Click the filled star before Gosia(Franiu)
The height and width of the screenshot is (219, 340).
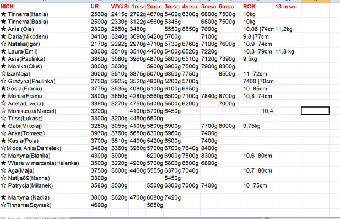click(x=3, y=89)
